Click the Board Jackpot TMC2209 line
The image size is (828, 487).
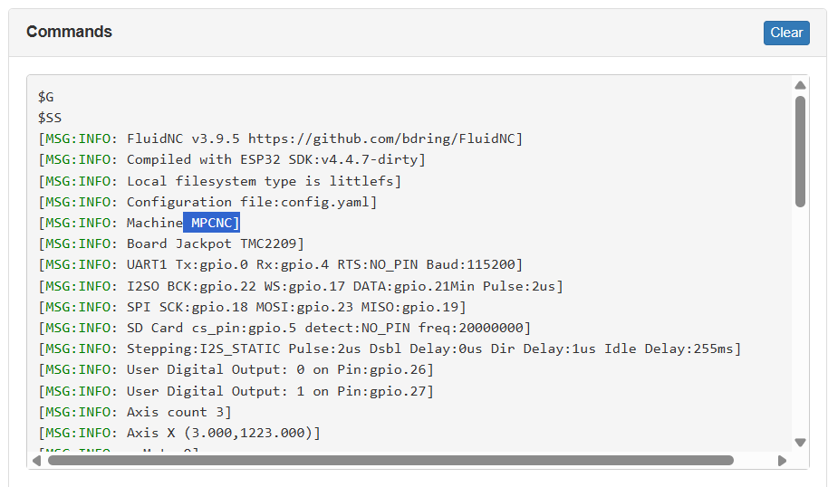click(x=171, y=243)
